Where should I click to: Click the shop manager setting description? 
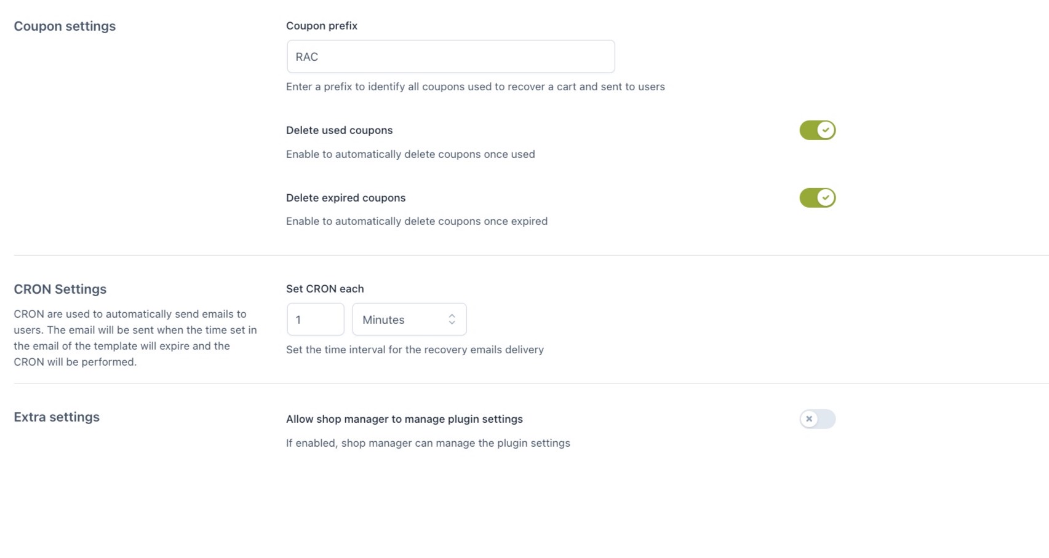[x=428, y=443]
